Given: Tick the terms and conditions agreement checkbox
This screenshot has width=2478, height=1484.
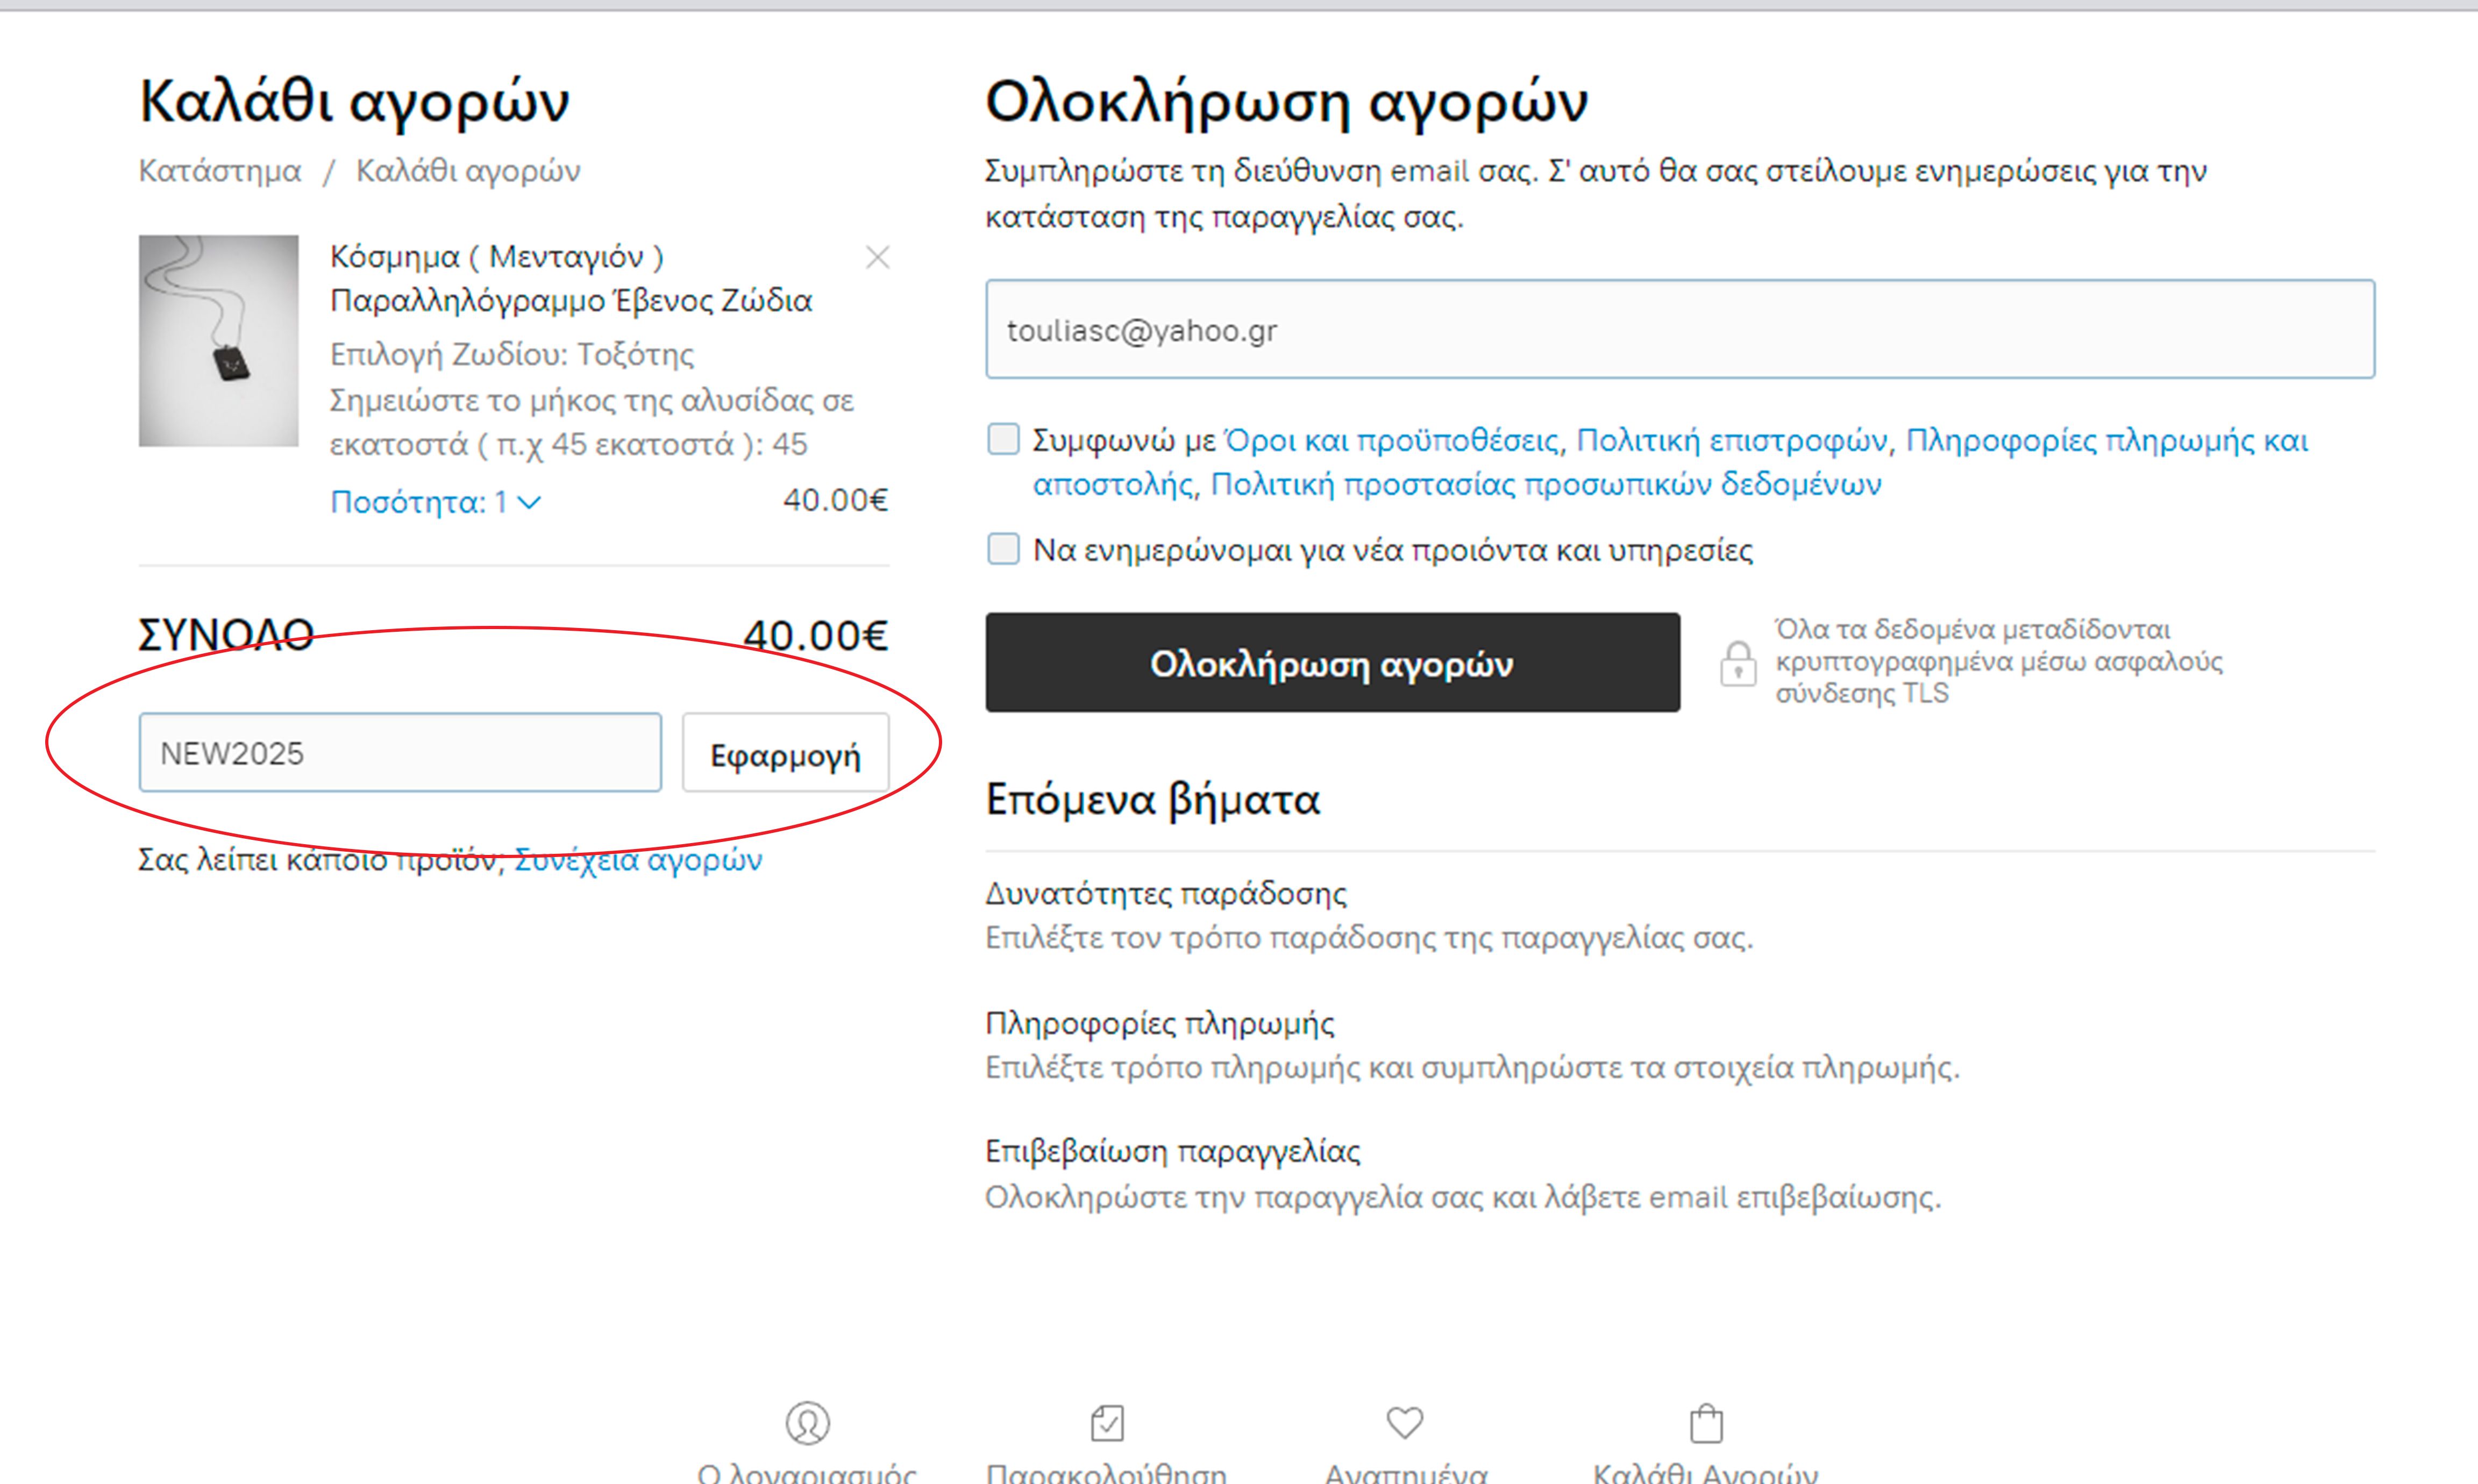Looking at the screenshot, I should (1003, 439).
